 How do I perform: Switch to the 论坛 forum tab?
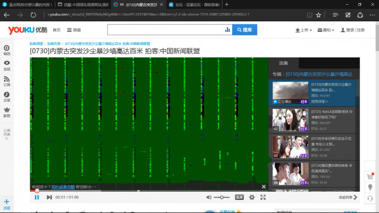194,4
